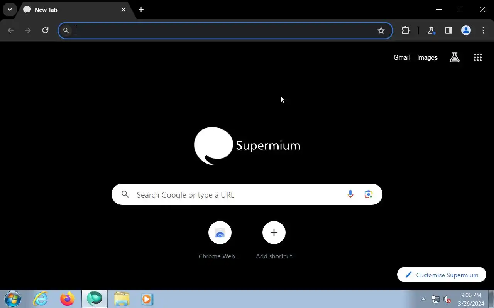Click the magnifier in the search box
494x308 pixels.
(125, 194)
